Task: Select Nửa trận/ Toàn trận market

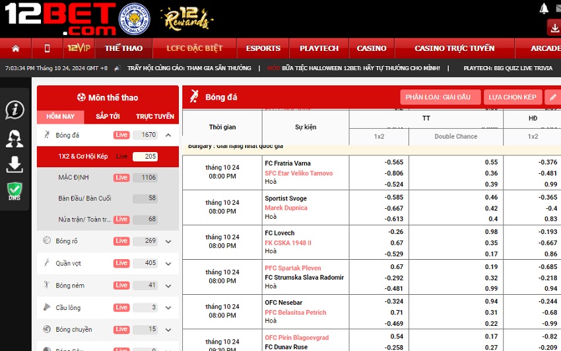Action: (108, 219)
